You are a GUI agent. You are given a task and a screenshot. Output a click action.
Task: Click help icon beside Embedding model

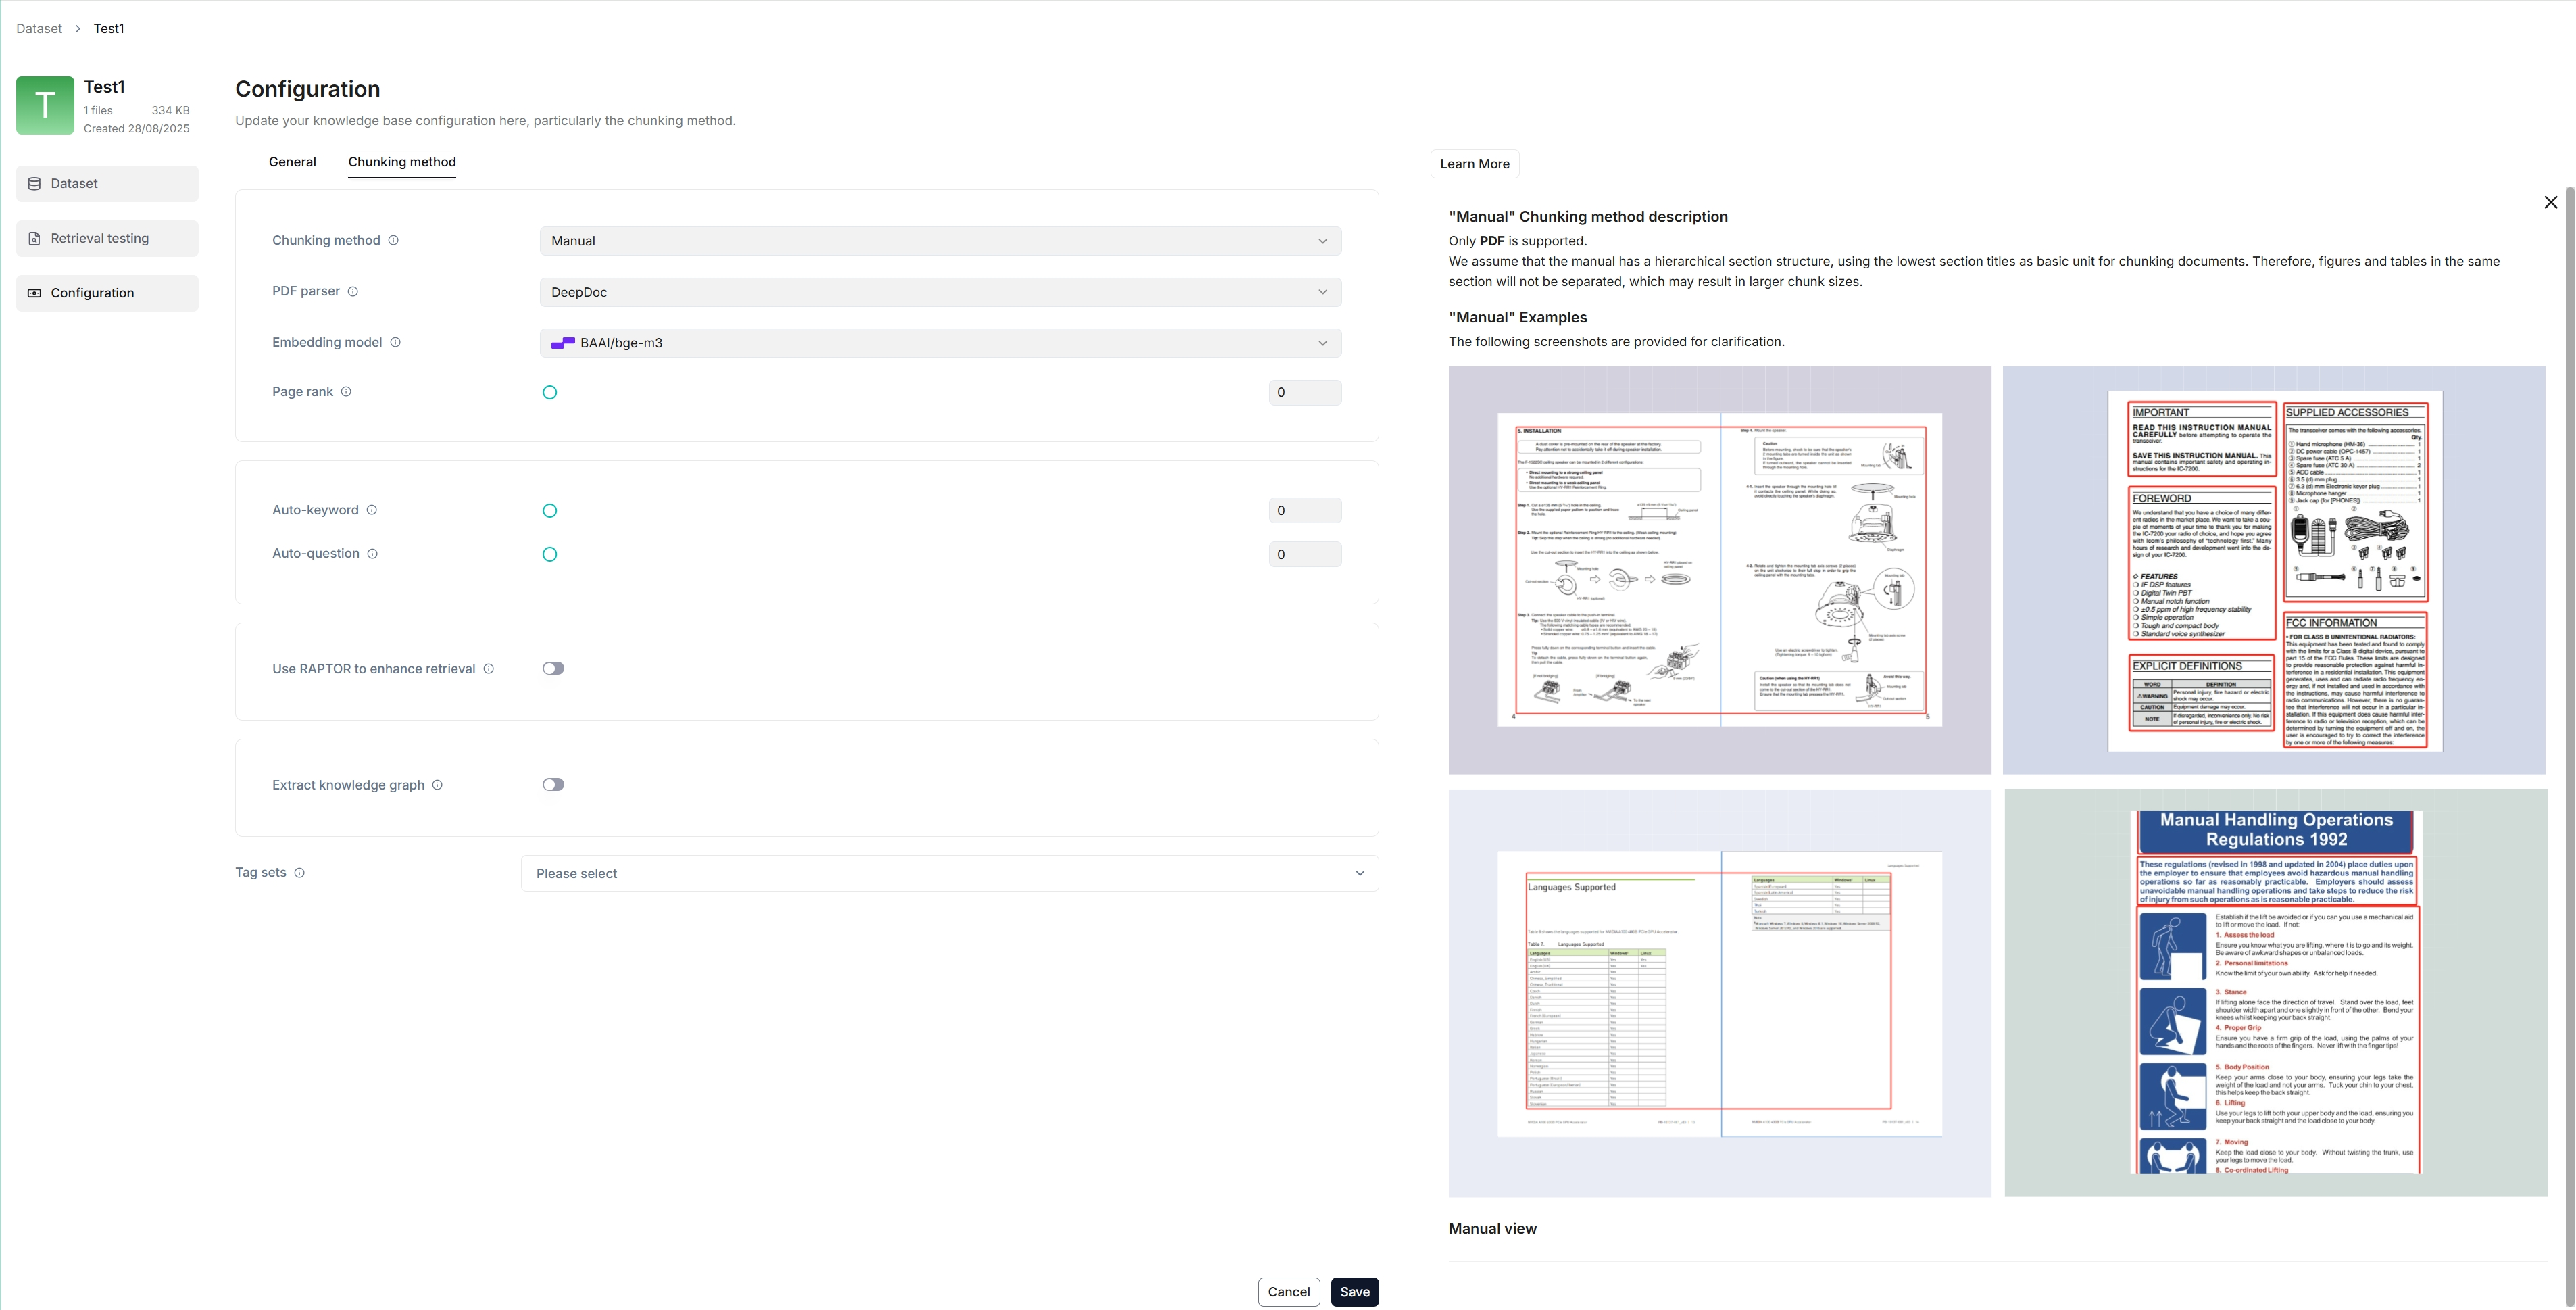tap(395, 342)
